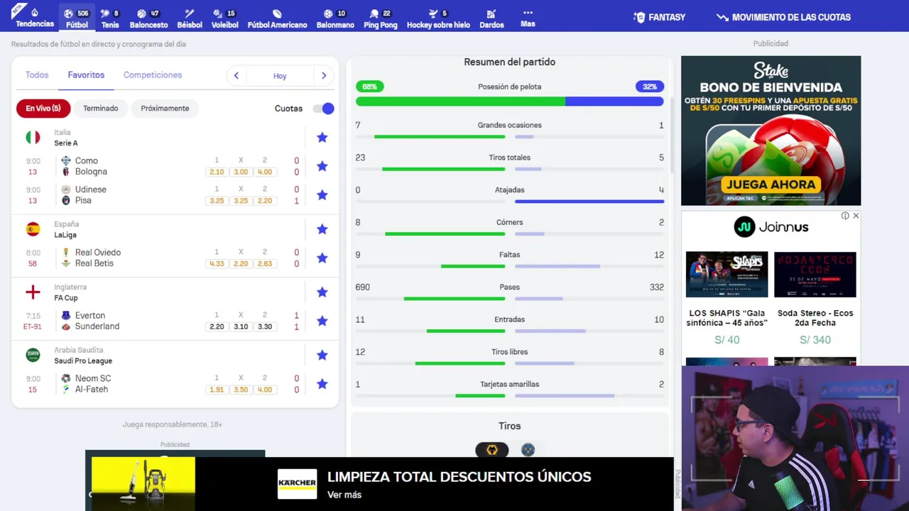Open Hockey sobre hielo category

[x=438, y=18]
